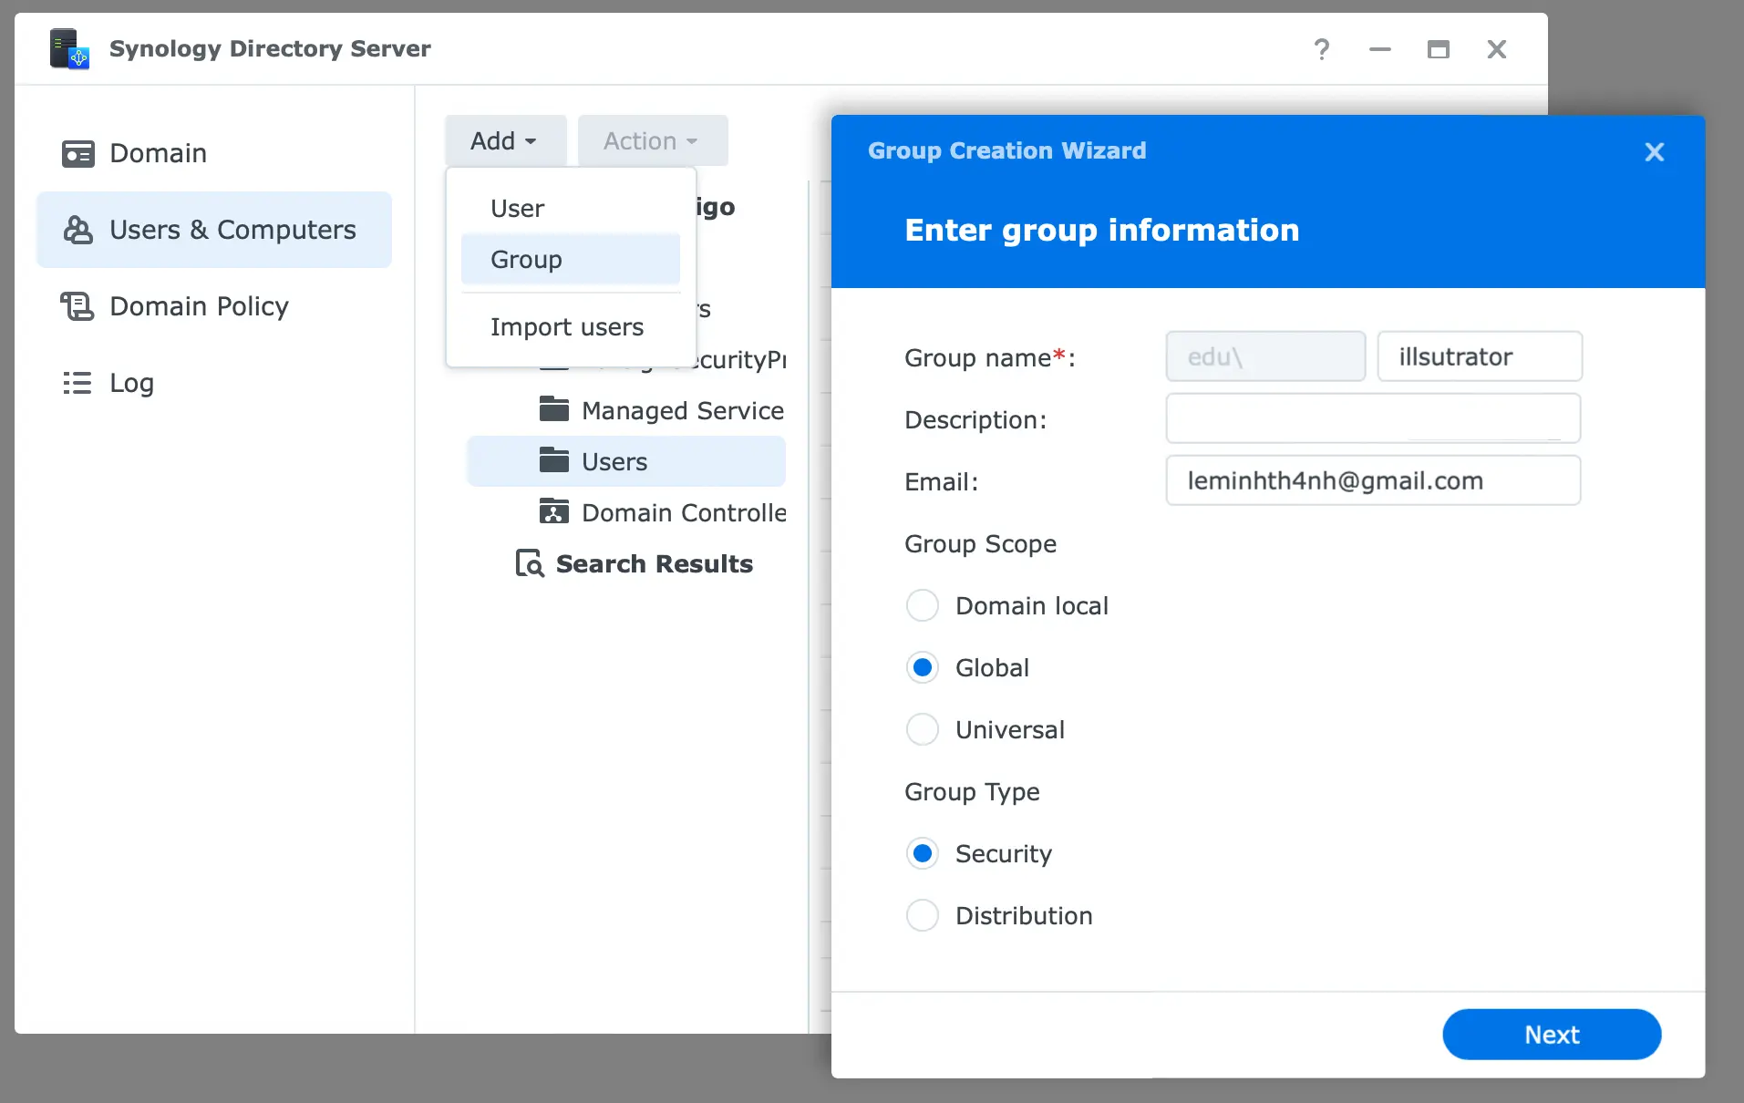Screen dimensions: 1744x1103
Task: Click the Managed Service folder icon
Action: pyautogui.click(x=554, y=410)
